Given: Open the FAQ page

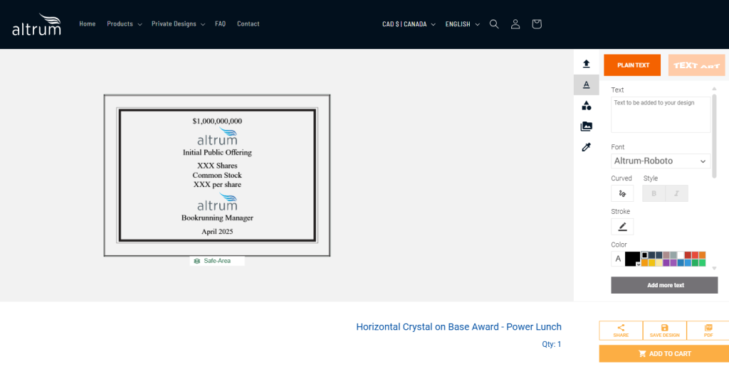Looking at the screenshot, I should 221,23.
